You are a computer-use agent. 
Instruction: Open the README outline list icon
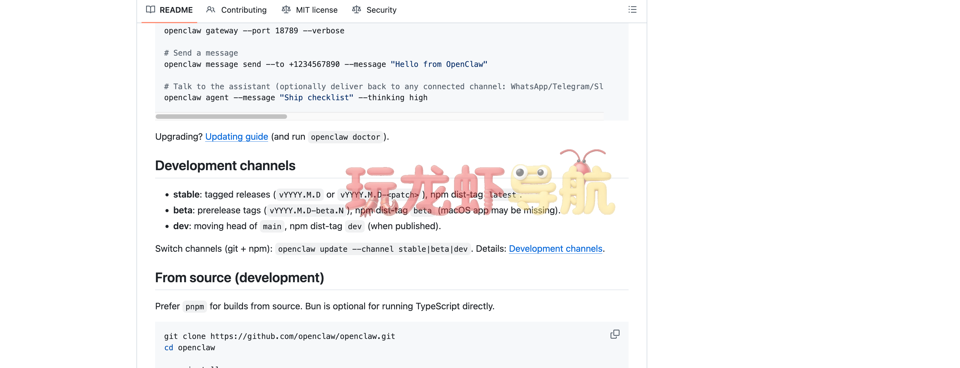point(632,10)
